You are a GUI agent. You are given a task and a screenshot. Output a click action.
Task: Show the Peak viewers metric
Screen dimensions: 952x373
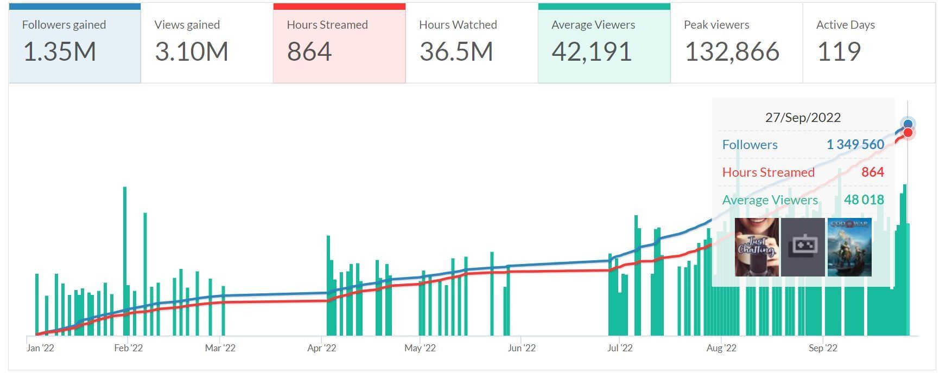point(737,44)
